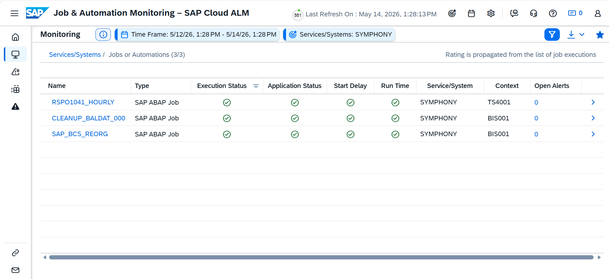Click the Monitoring information button
609x279 pixels.
pos(103,34)
